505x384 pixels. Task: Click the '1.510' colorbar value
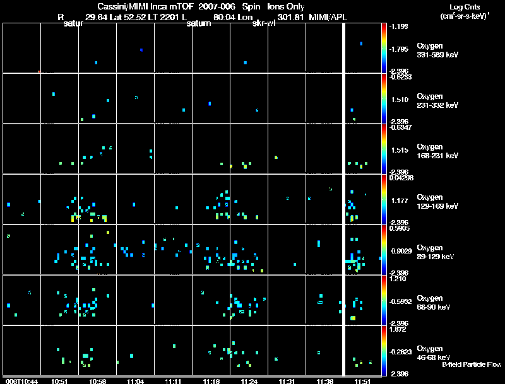point(400,100)
